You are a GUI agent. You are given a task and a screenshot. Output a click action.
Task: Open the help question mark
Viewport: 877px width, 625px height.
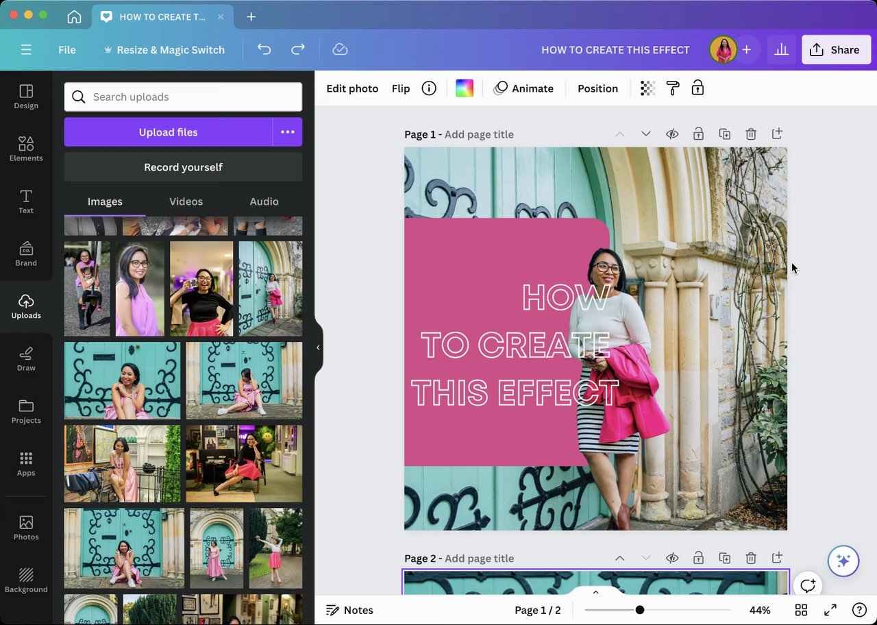point(859,610)
